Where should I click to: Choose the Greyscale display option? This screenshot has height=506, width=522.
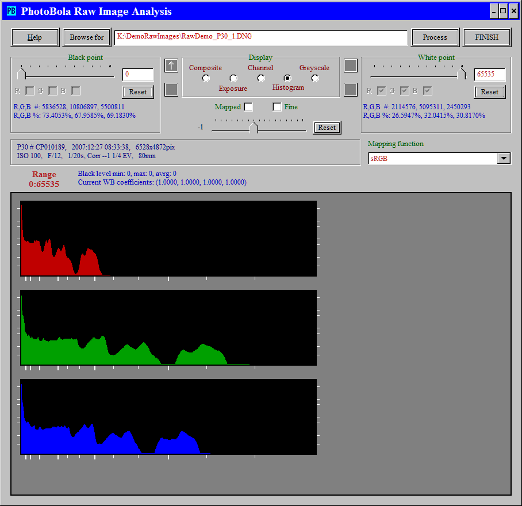(x=315, y=78)
